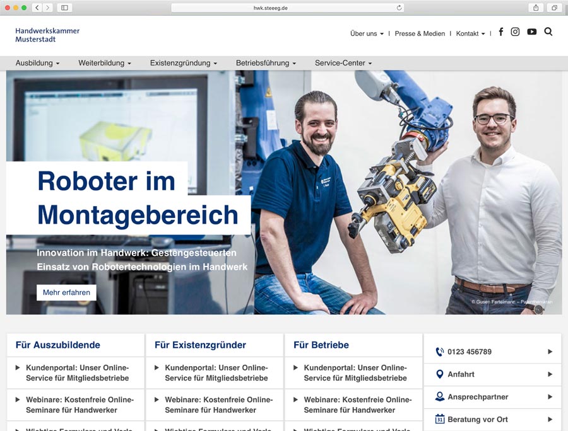Click the Safari share icon
The height and width of the screenshot is (431, 568).
[x=536, y=8]
